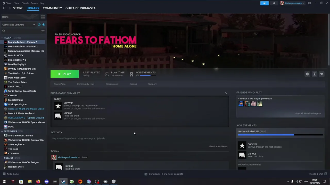Open Guitarpunkmasta account dropdown
Viewport: 330px width, 185px height.
292,3
